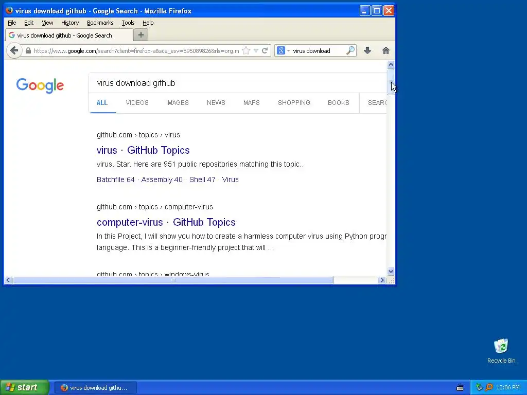Minimize the Firefox window
This screenshot has width=527, height=395.
click(x=365, y=11)
